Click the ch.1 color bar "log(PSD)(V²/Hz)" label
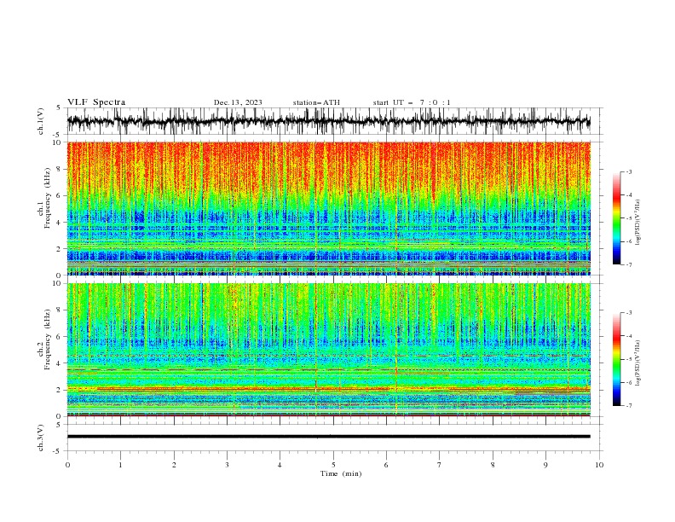The width and height of the screenshot is (675, 522). click(x=637, y=223)
